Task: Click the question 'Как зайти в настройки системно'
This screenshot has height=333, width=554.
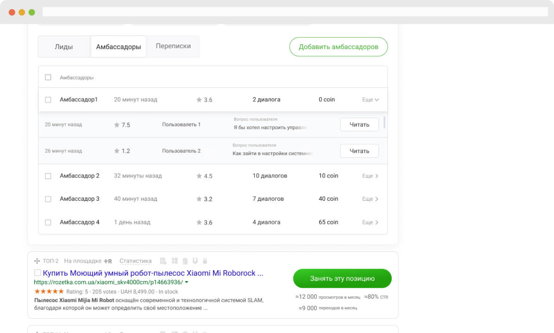Action: 272,154
